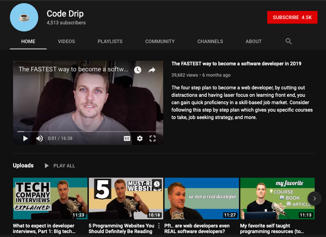Open '5 Programming Websites You Should' title
The image size is (326, 237).
[121, 229]
